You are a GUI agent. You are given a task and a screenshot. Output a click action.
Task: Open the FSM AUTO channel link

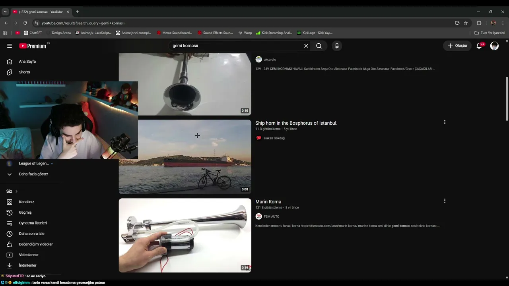pyautogui.click(x=272, y=216)
